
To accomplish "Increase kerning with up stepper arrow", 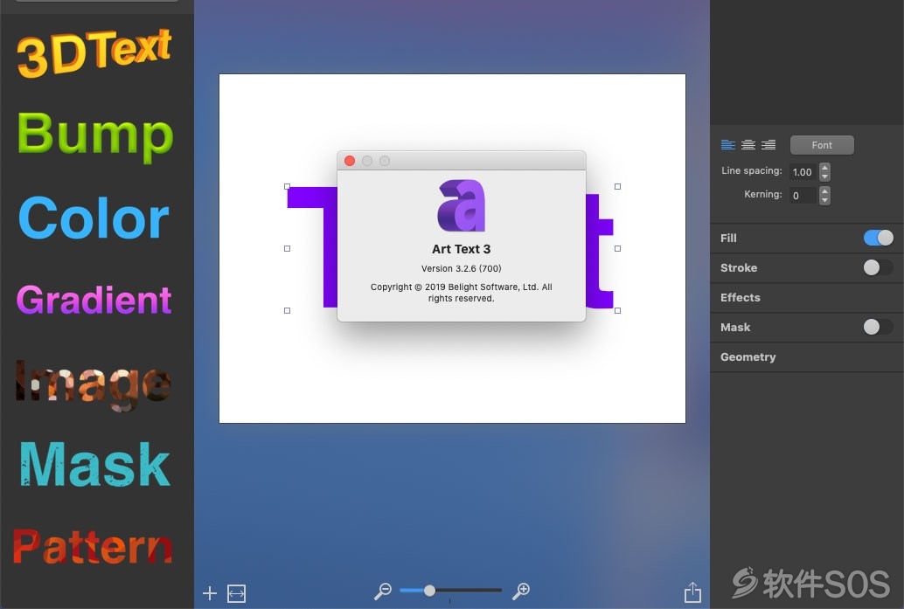I will coord(825,191).
